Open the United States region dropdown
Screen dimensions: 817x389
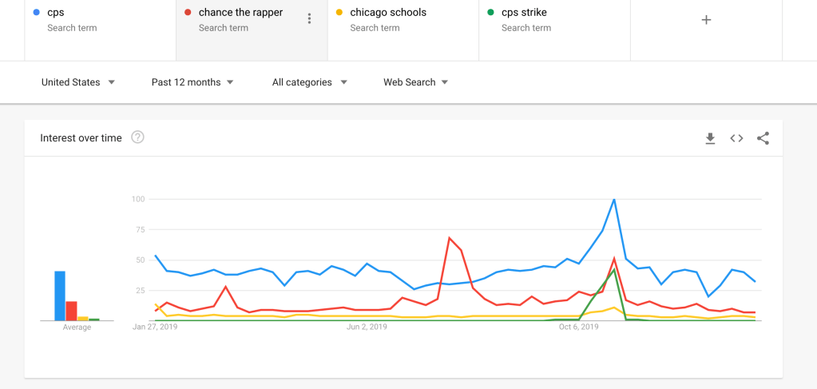(x=78, y=82)
